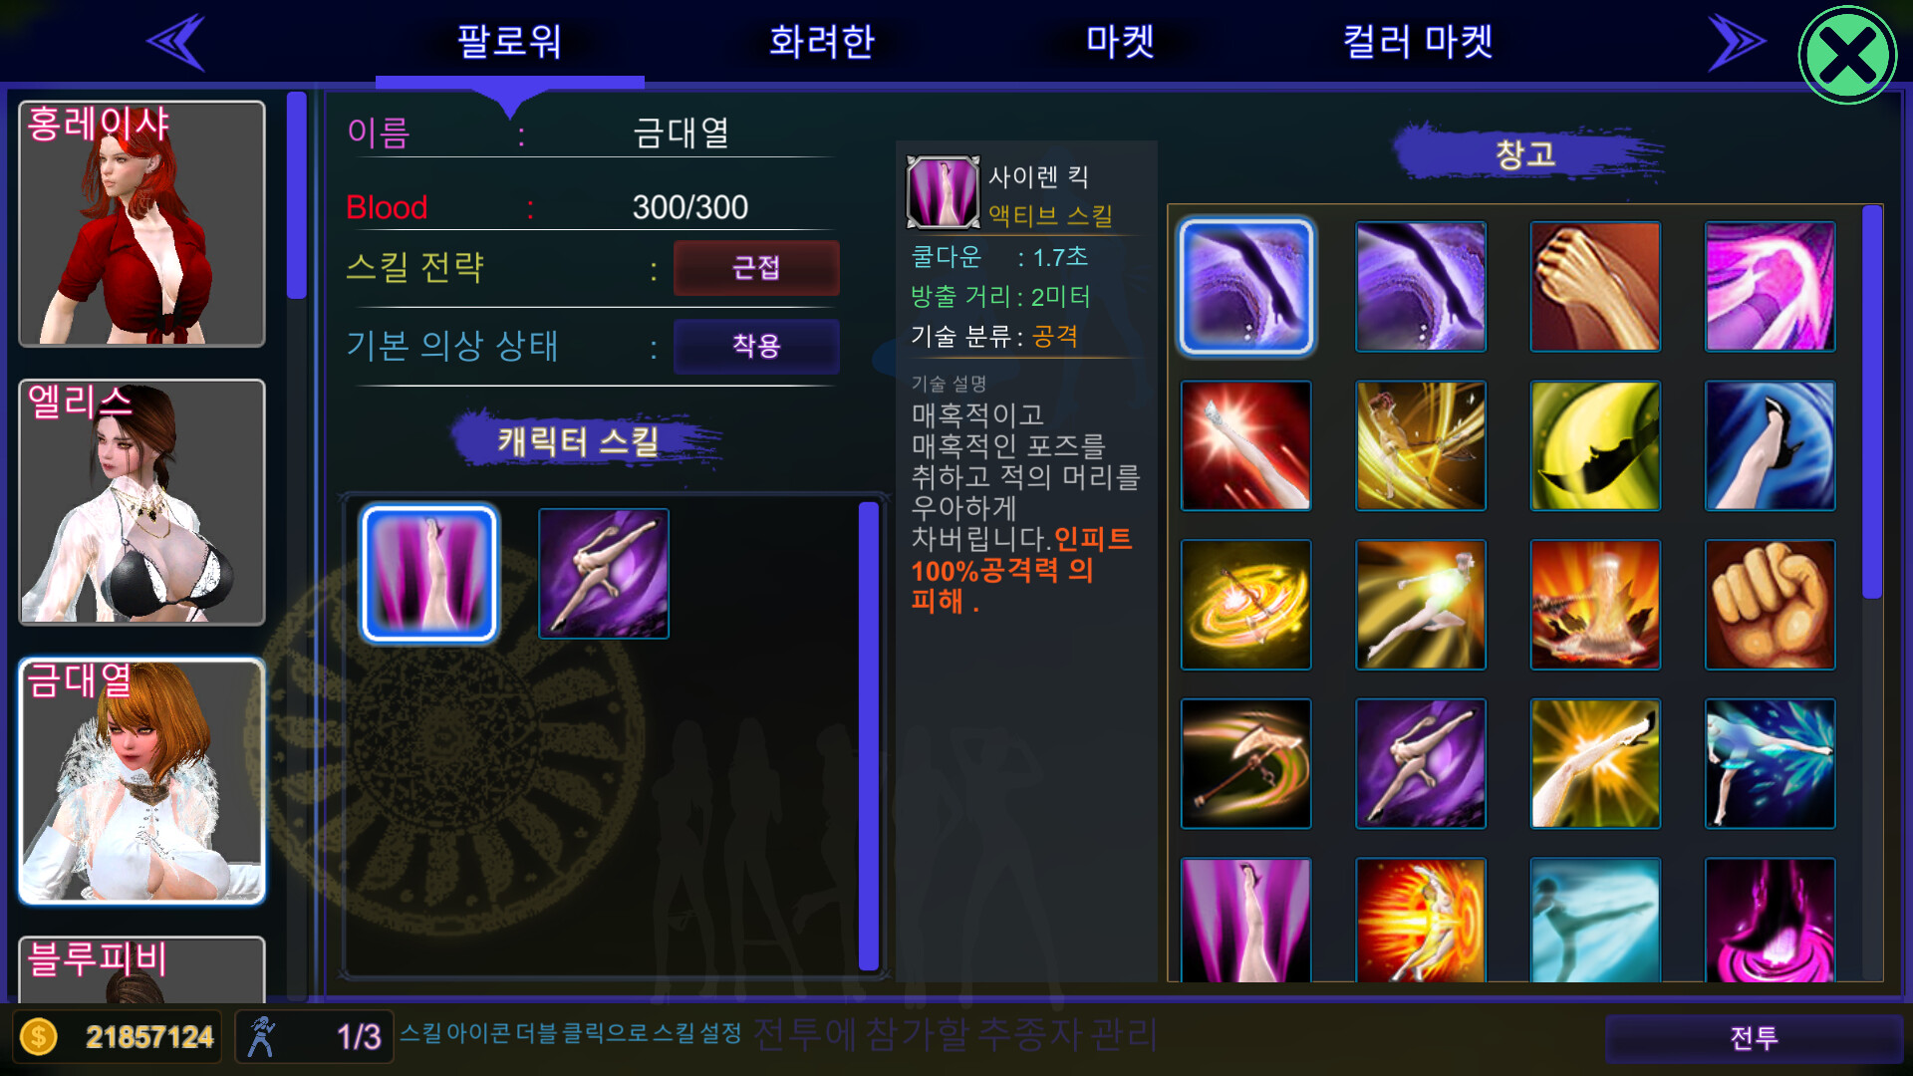The image size is (1913, 1076).
Task: Click the 전투 battle button
Action: tap(1754, 1038)
